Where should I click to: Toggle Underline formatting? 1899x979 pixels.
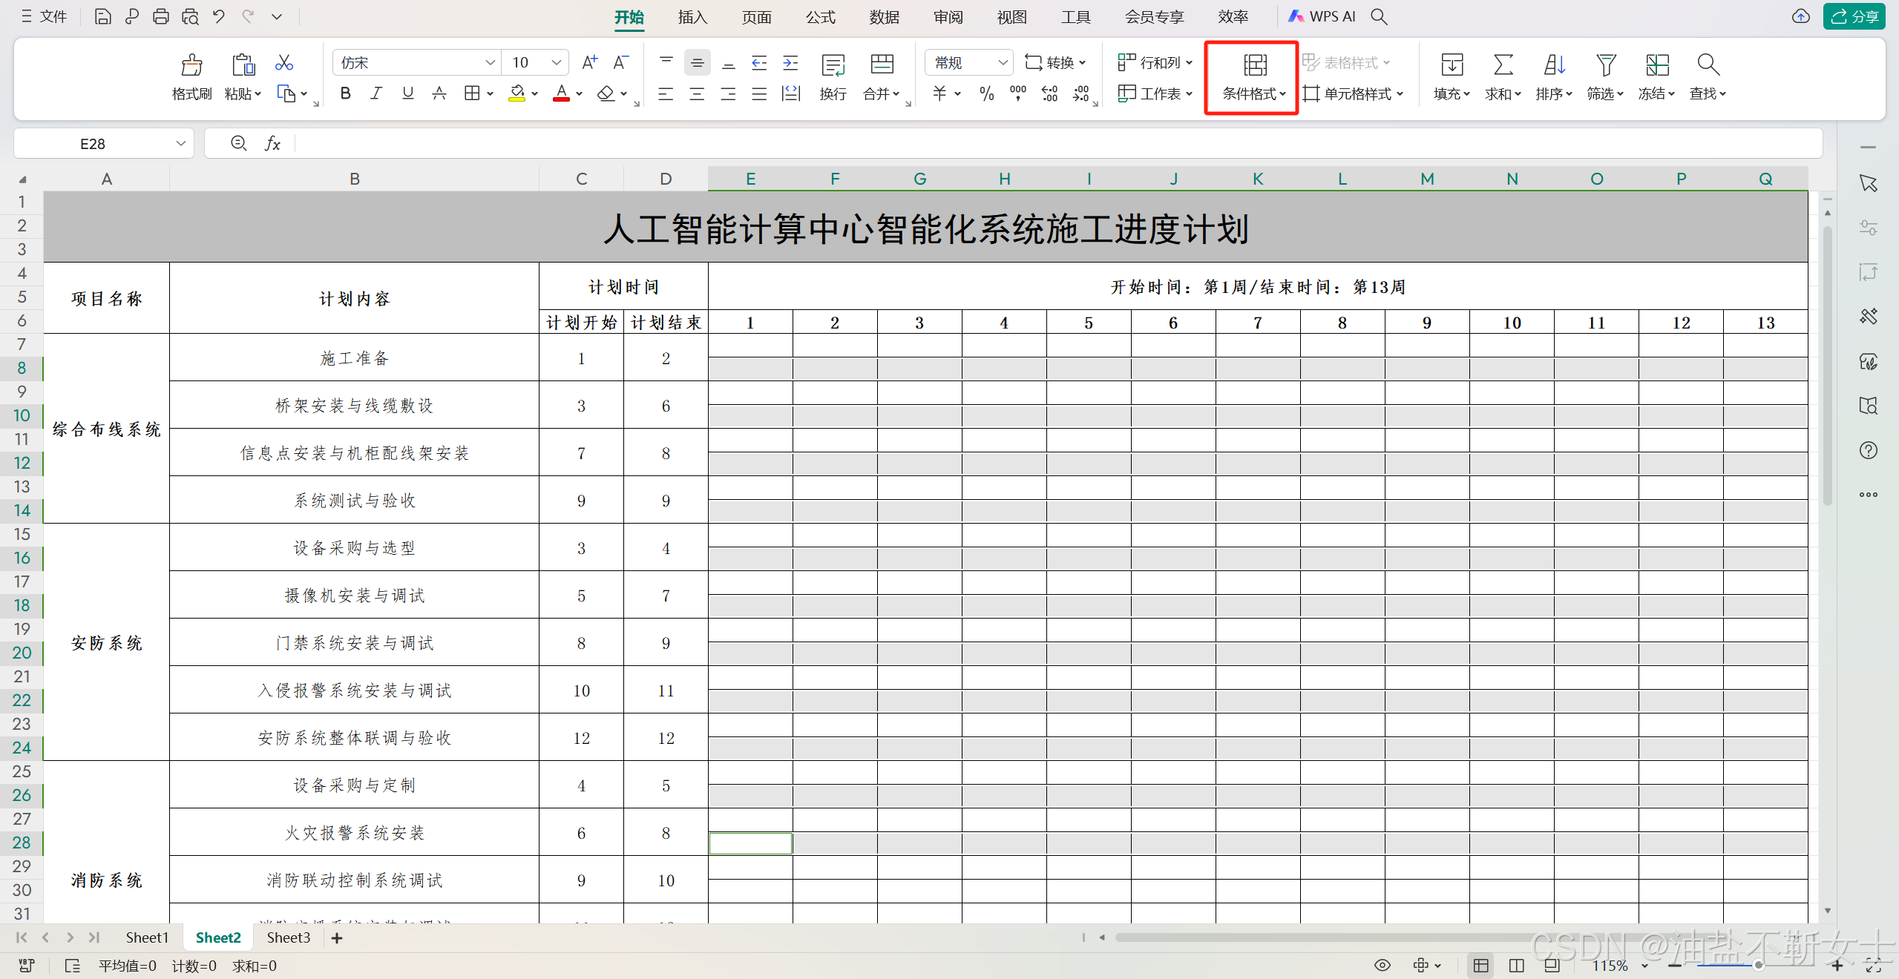point(407,93)
